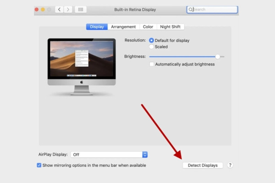
Task: Close the window with the red button
Action: point(37,10)
